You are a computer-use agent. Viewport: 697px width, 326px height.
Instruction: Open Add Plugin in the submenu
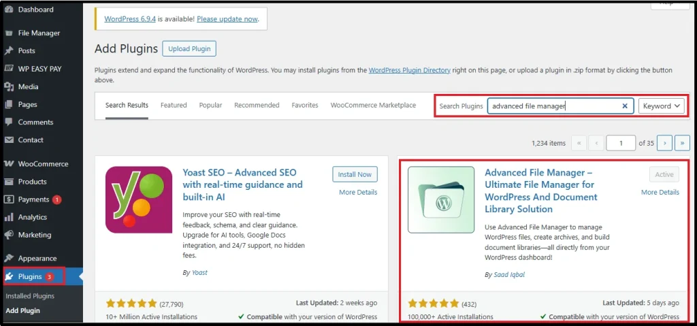pyautogui.click(x=22, y=310)
